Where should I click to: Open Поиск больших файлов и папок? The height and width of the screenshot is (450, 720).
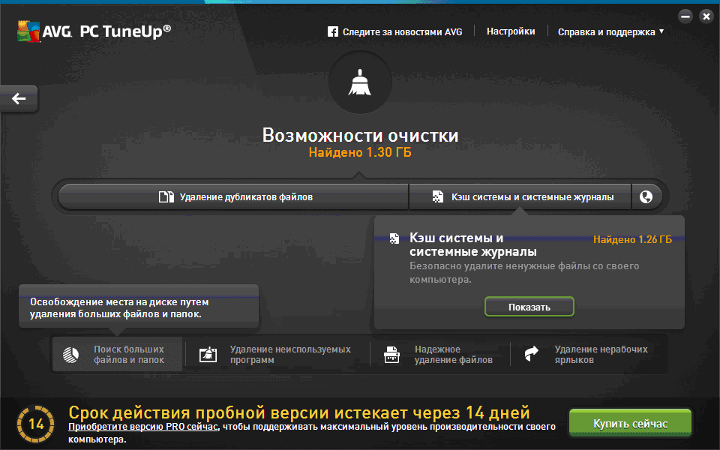[118, 355]
